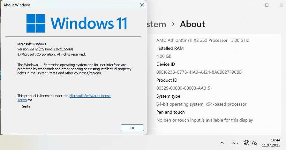Click the Windows 11 logo

(77, 23)
